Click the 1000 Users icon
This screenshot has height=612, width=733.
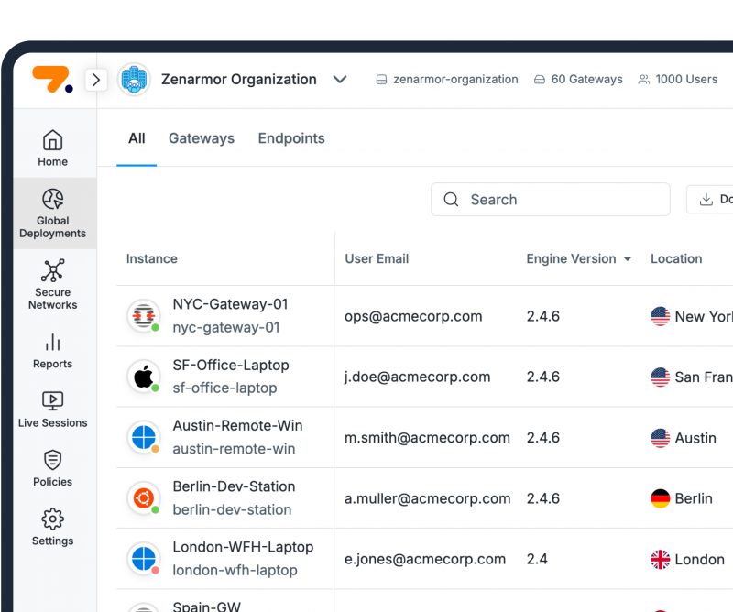644,80
